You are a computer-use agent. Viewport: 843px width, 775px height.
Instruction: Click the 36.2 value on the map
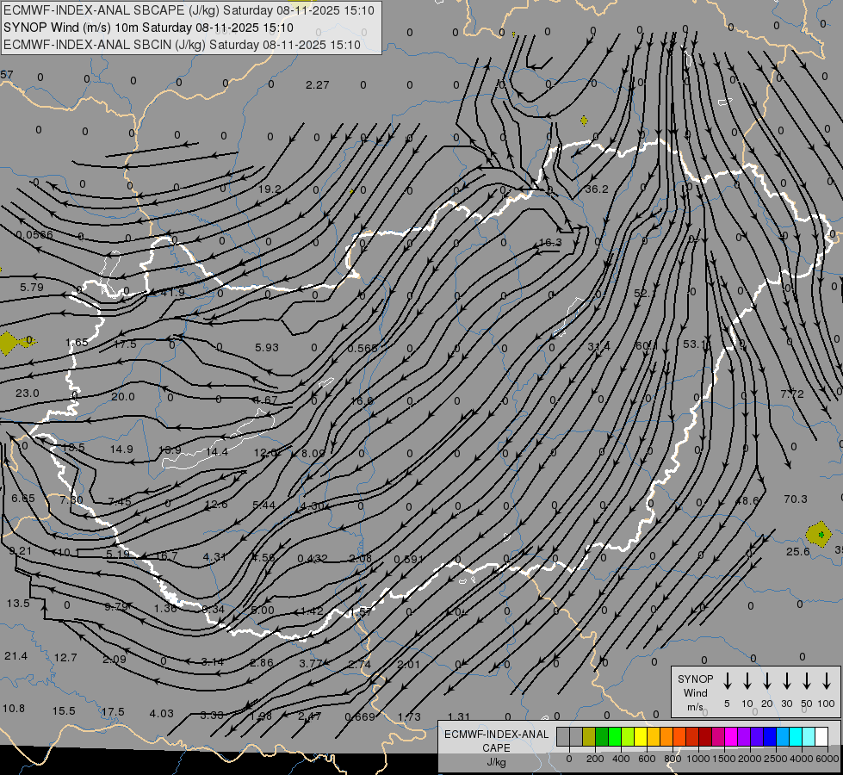coord(596,189)
